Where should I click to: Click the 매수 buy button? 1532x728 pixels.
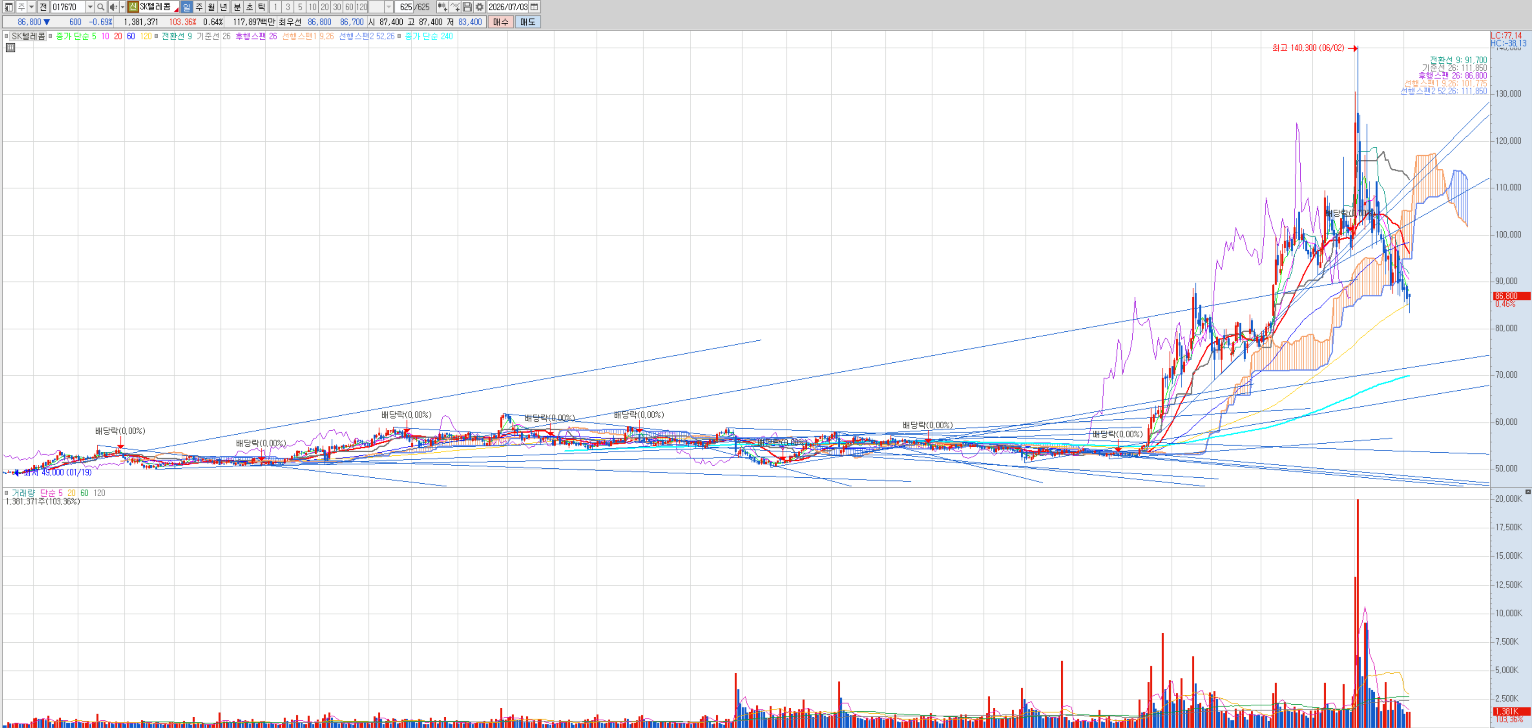pos(501,22)
